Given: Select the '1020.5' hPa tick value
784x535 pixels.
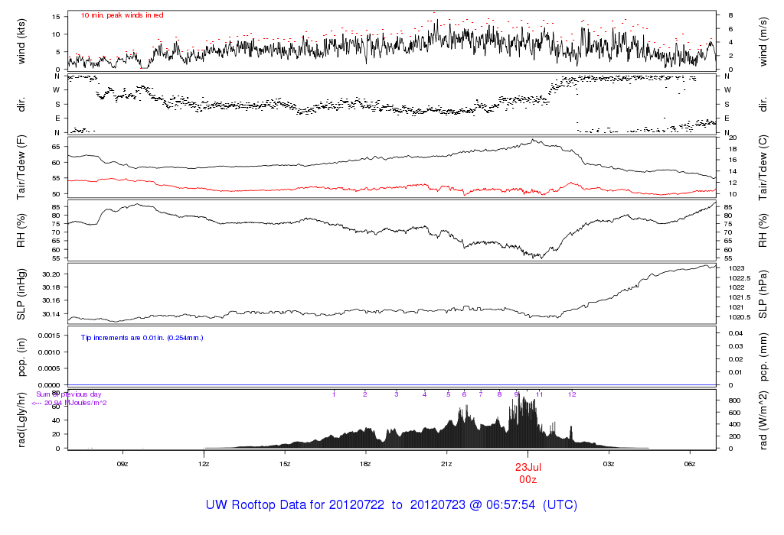Looking at the screenshot, I should (x=740, y=317).
